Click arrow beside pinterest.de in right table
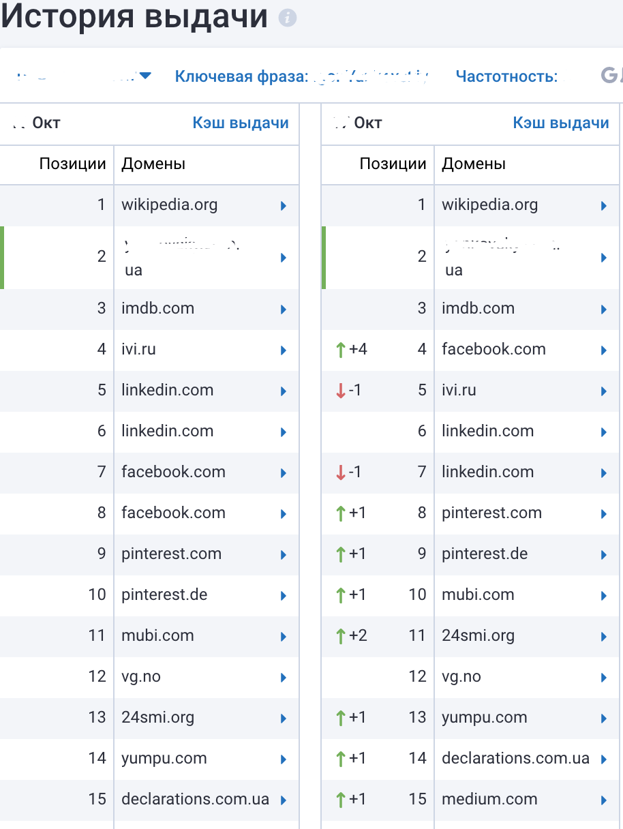The width and height of the screenshot is (623, 829). [x=604, y=554]
